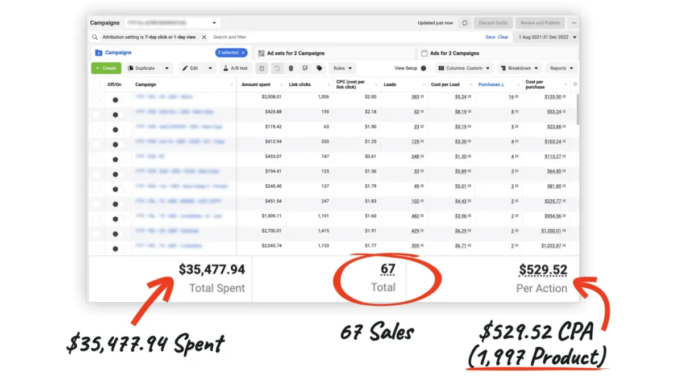Sort by the Amount spent column header
The width and height of the screenshot is (682, 383).
tap(256, 85)
